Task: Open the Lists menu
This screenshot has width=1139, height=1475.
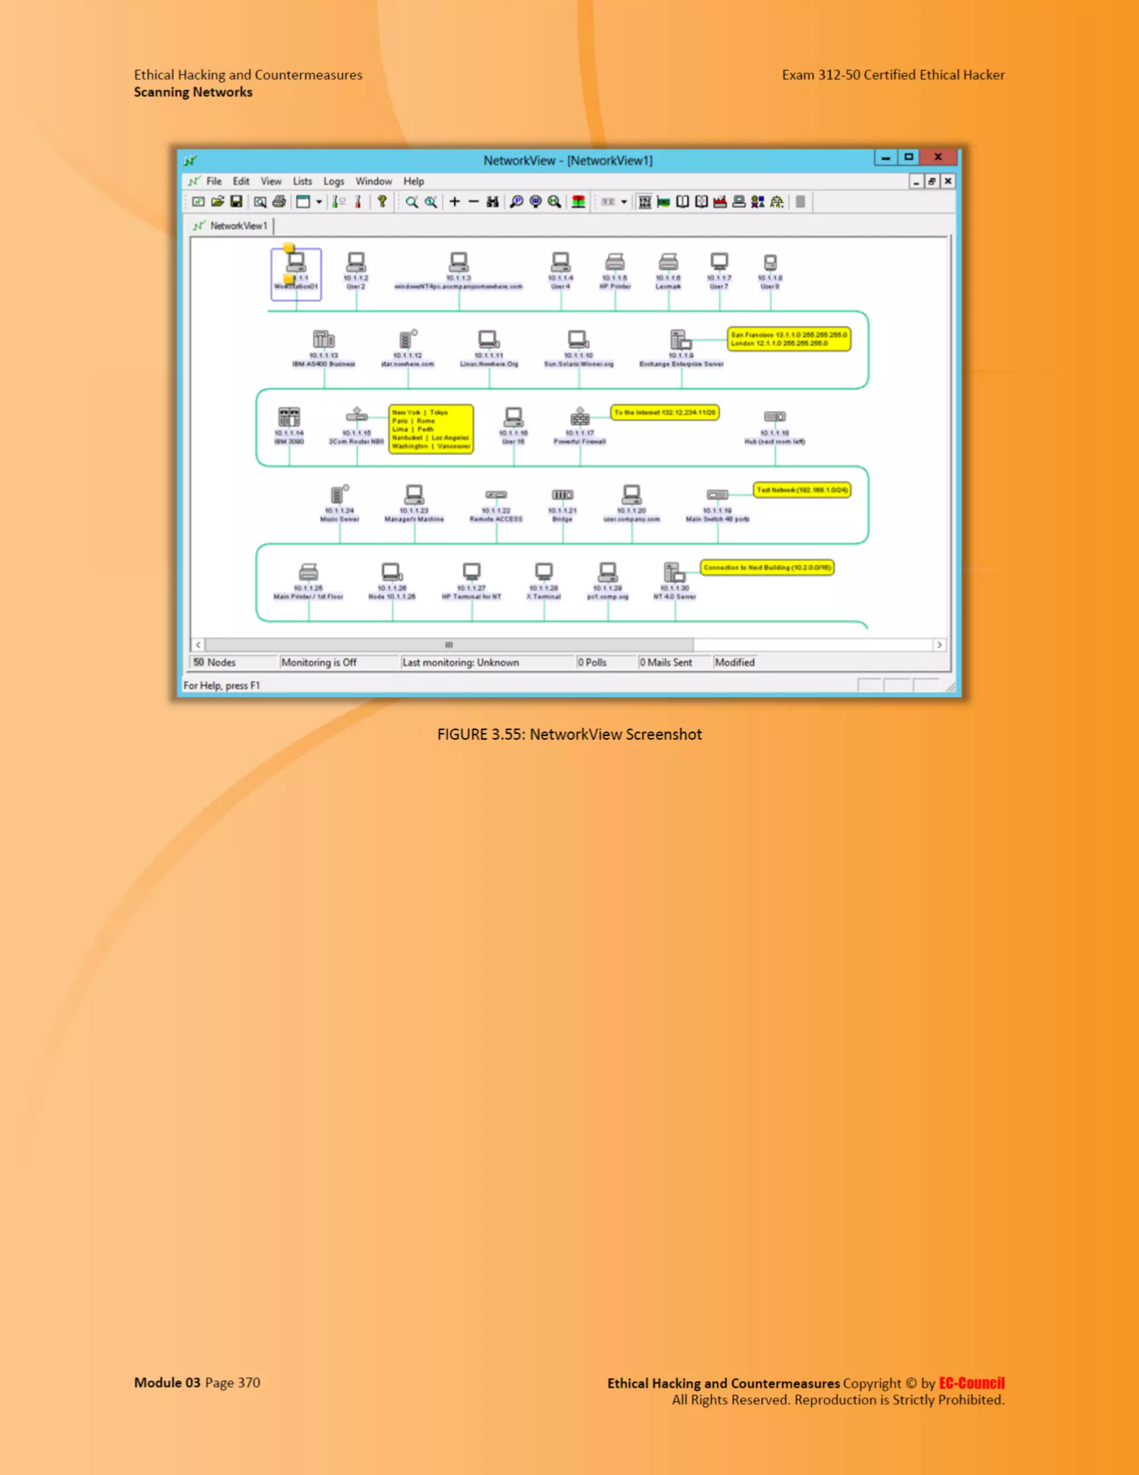Action: 303,181
